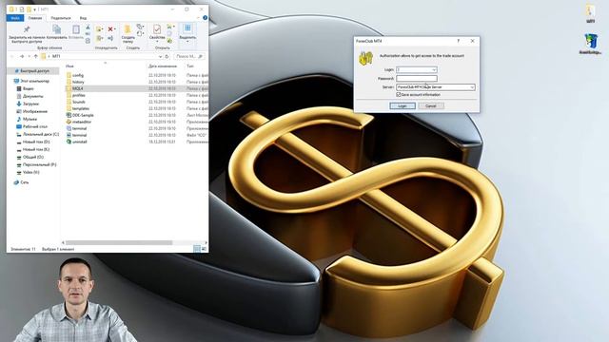The height and width of the screenshot is (342, 609).
Task: Switch to large icons view in status bar
Action: point(204,249)
